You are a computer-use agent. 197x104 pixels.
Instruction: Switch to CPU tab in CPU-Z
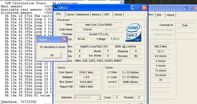58,14
